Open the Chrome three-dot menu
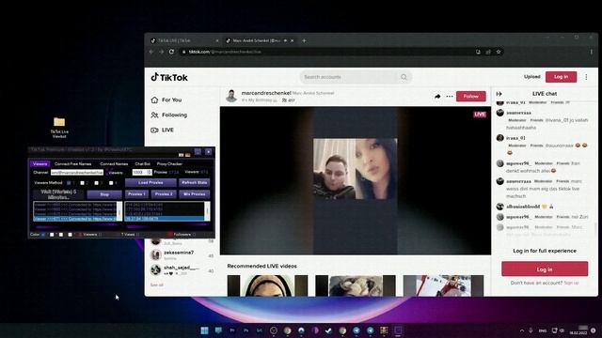 (x=592, y=52)
